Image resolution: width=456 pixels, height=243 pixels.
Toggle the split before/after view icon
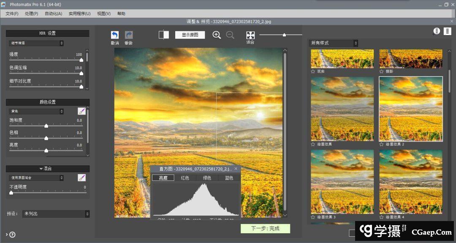(x=164, y=35)
